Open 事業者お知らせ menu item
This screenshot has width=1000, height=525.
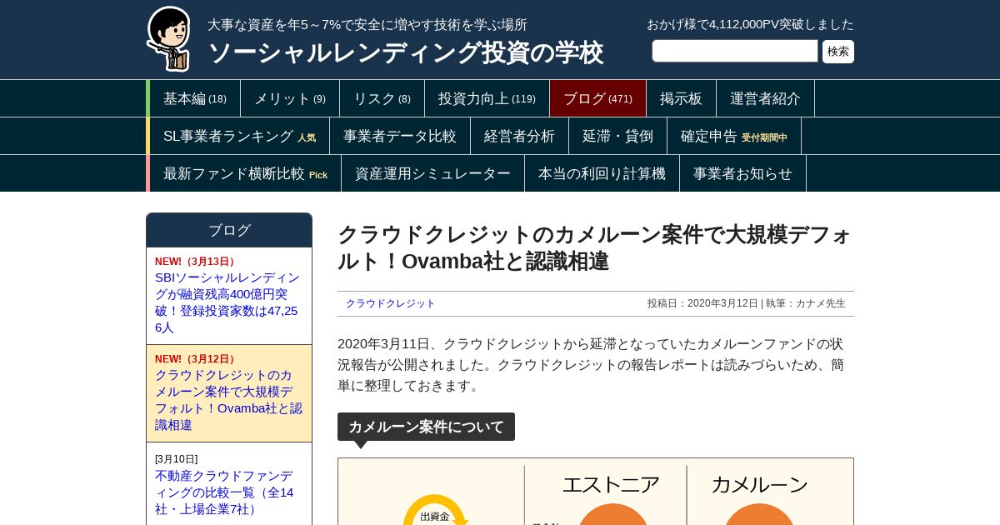point(742,173)
